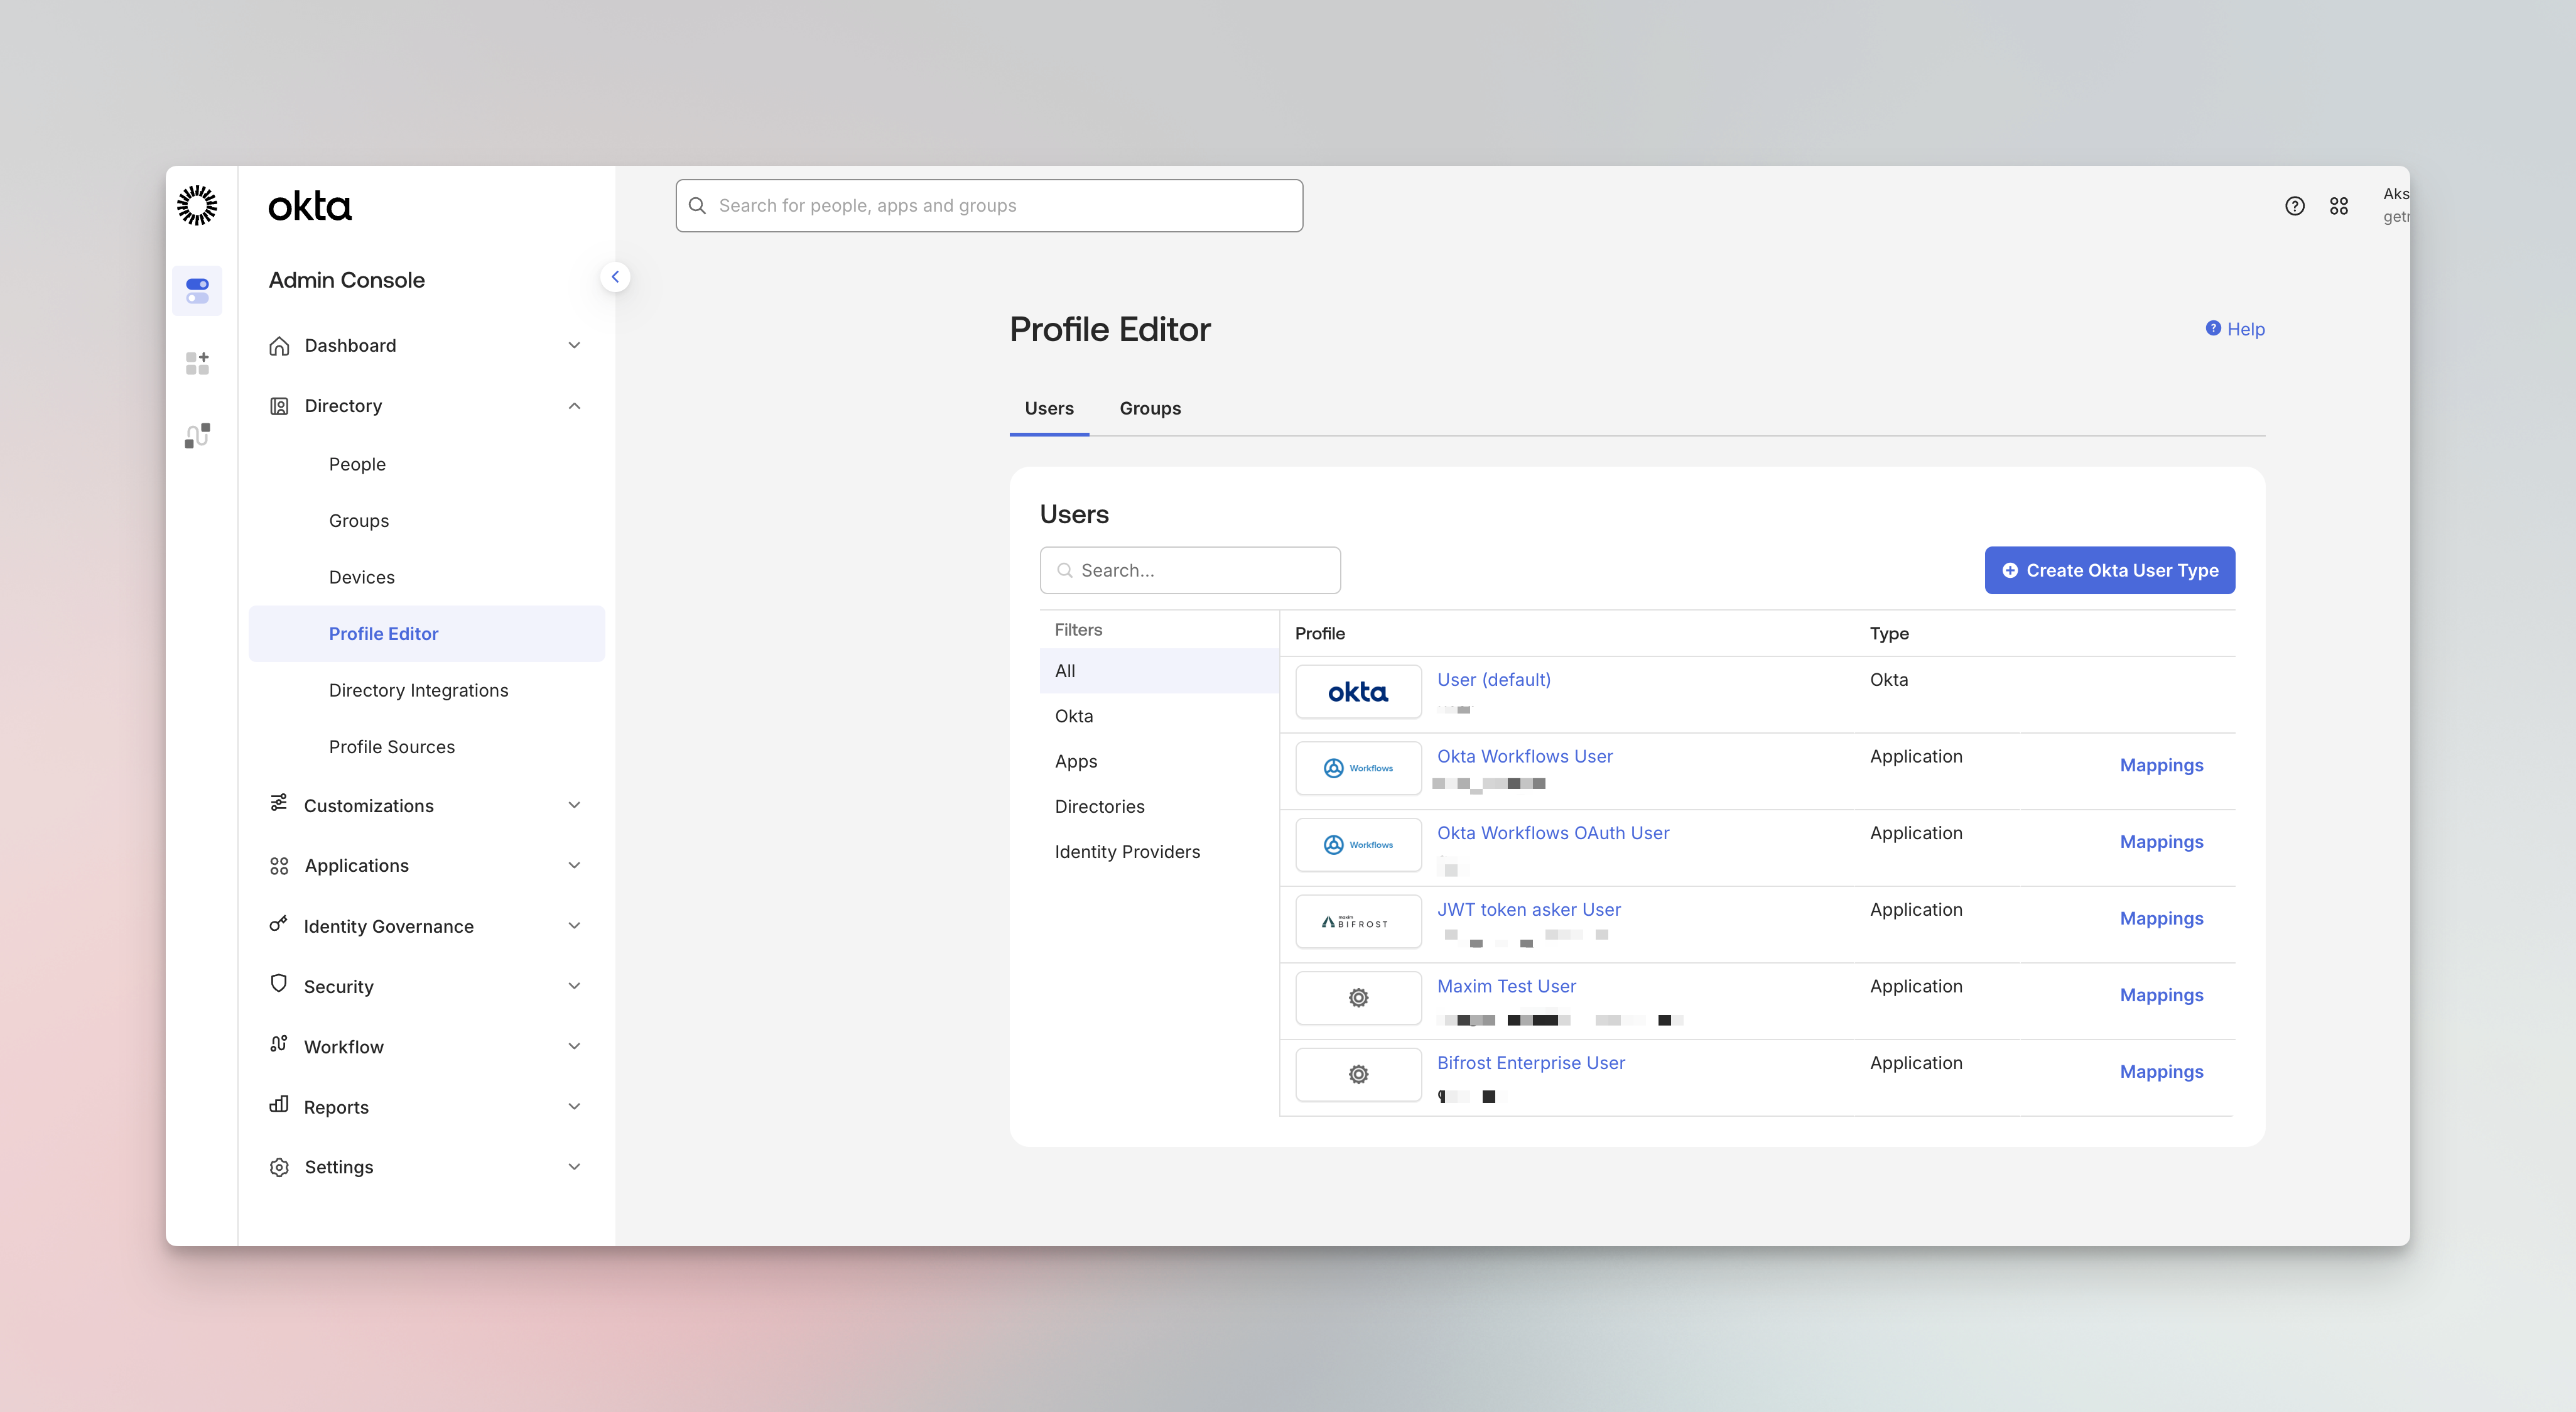Open the Okta Workflows User profile link
This screenshot has width=2576, height=1412.
pos(1525,757)
